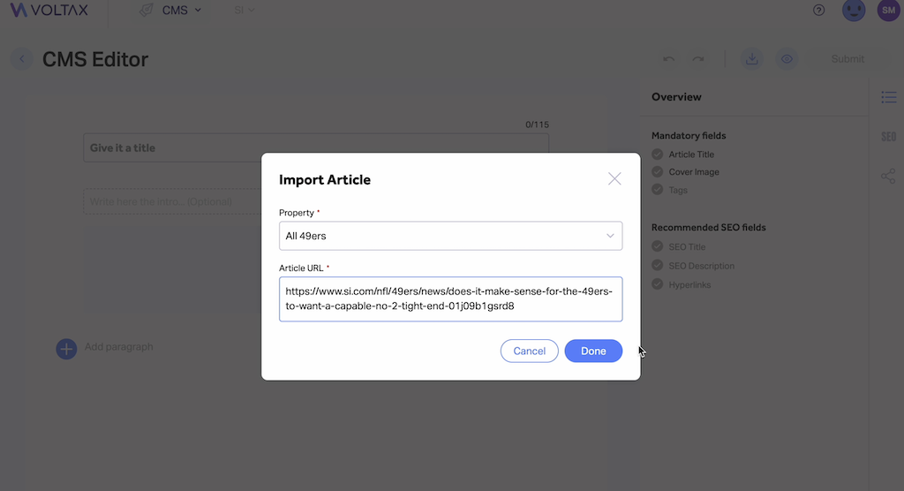Image resolution: width=904 pixels, height=491 pixels.
Task: Open the Property dropdown showing All 49ers
Action: [450, 236]
